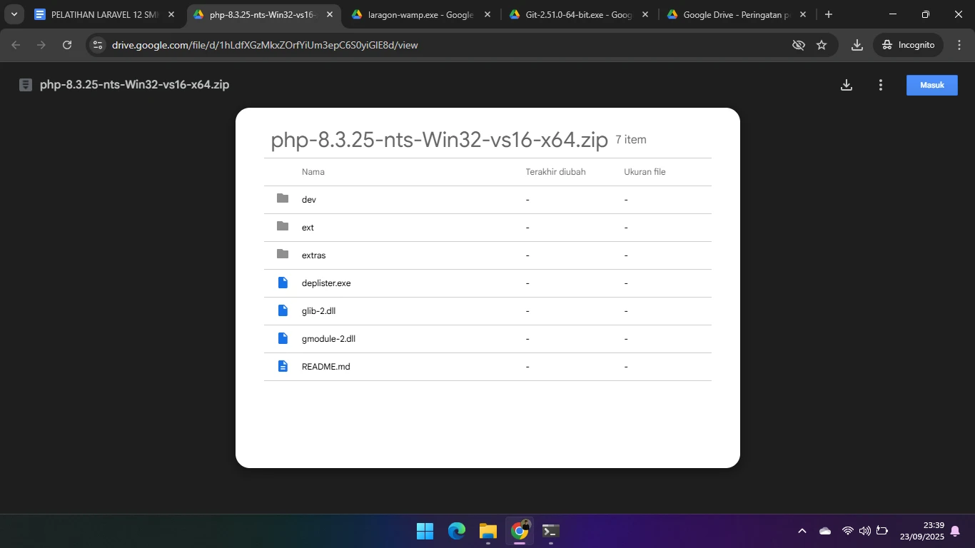Select the README.md file row

(x=325, y=367)
